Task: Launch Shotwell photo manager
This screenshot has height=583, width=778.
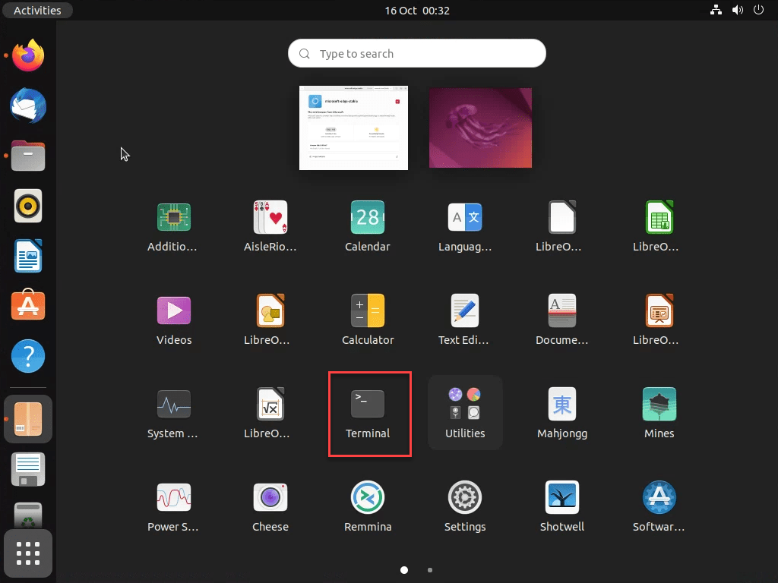Action: 561,497
